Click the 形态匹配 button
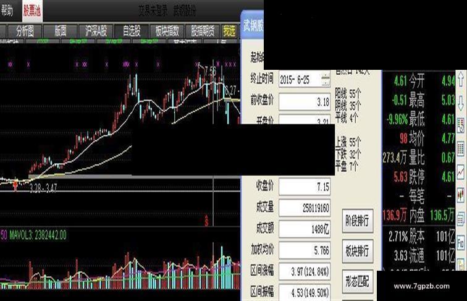Image resolution: width=467 pixels, height=301 pixels. pyautogui.click(x=358, y=281)
